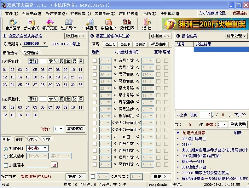Viewport: 249px width, 188px height.
Task: Enable the AC值 filter checkbox
Action: pos(95,137)
